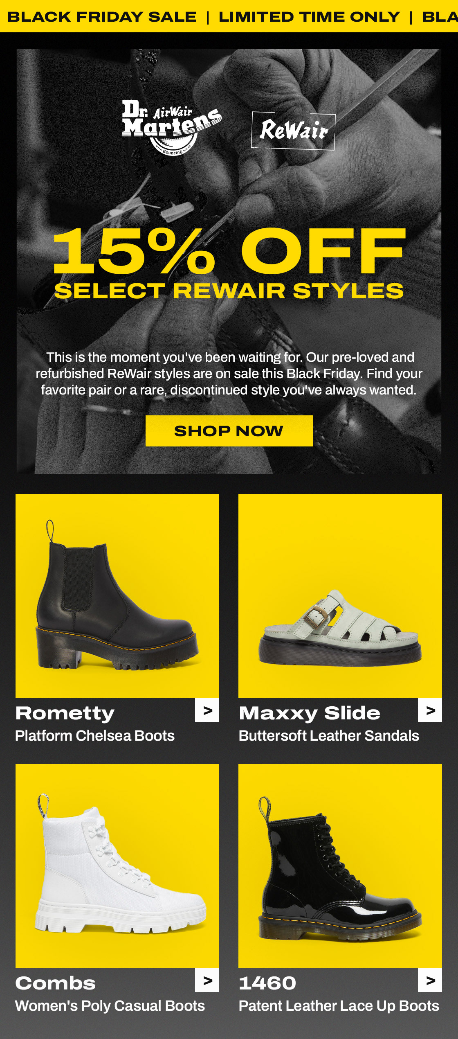458x1039 pixels.
Task: Open the Rometty arrow button
Action: 207,710
